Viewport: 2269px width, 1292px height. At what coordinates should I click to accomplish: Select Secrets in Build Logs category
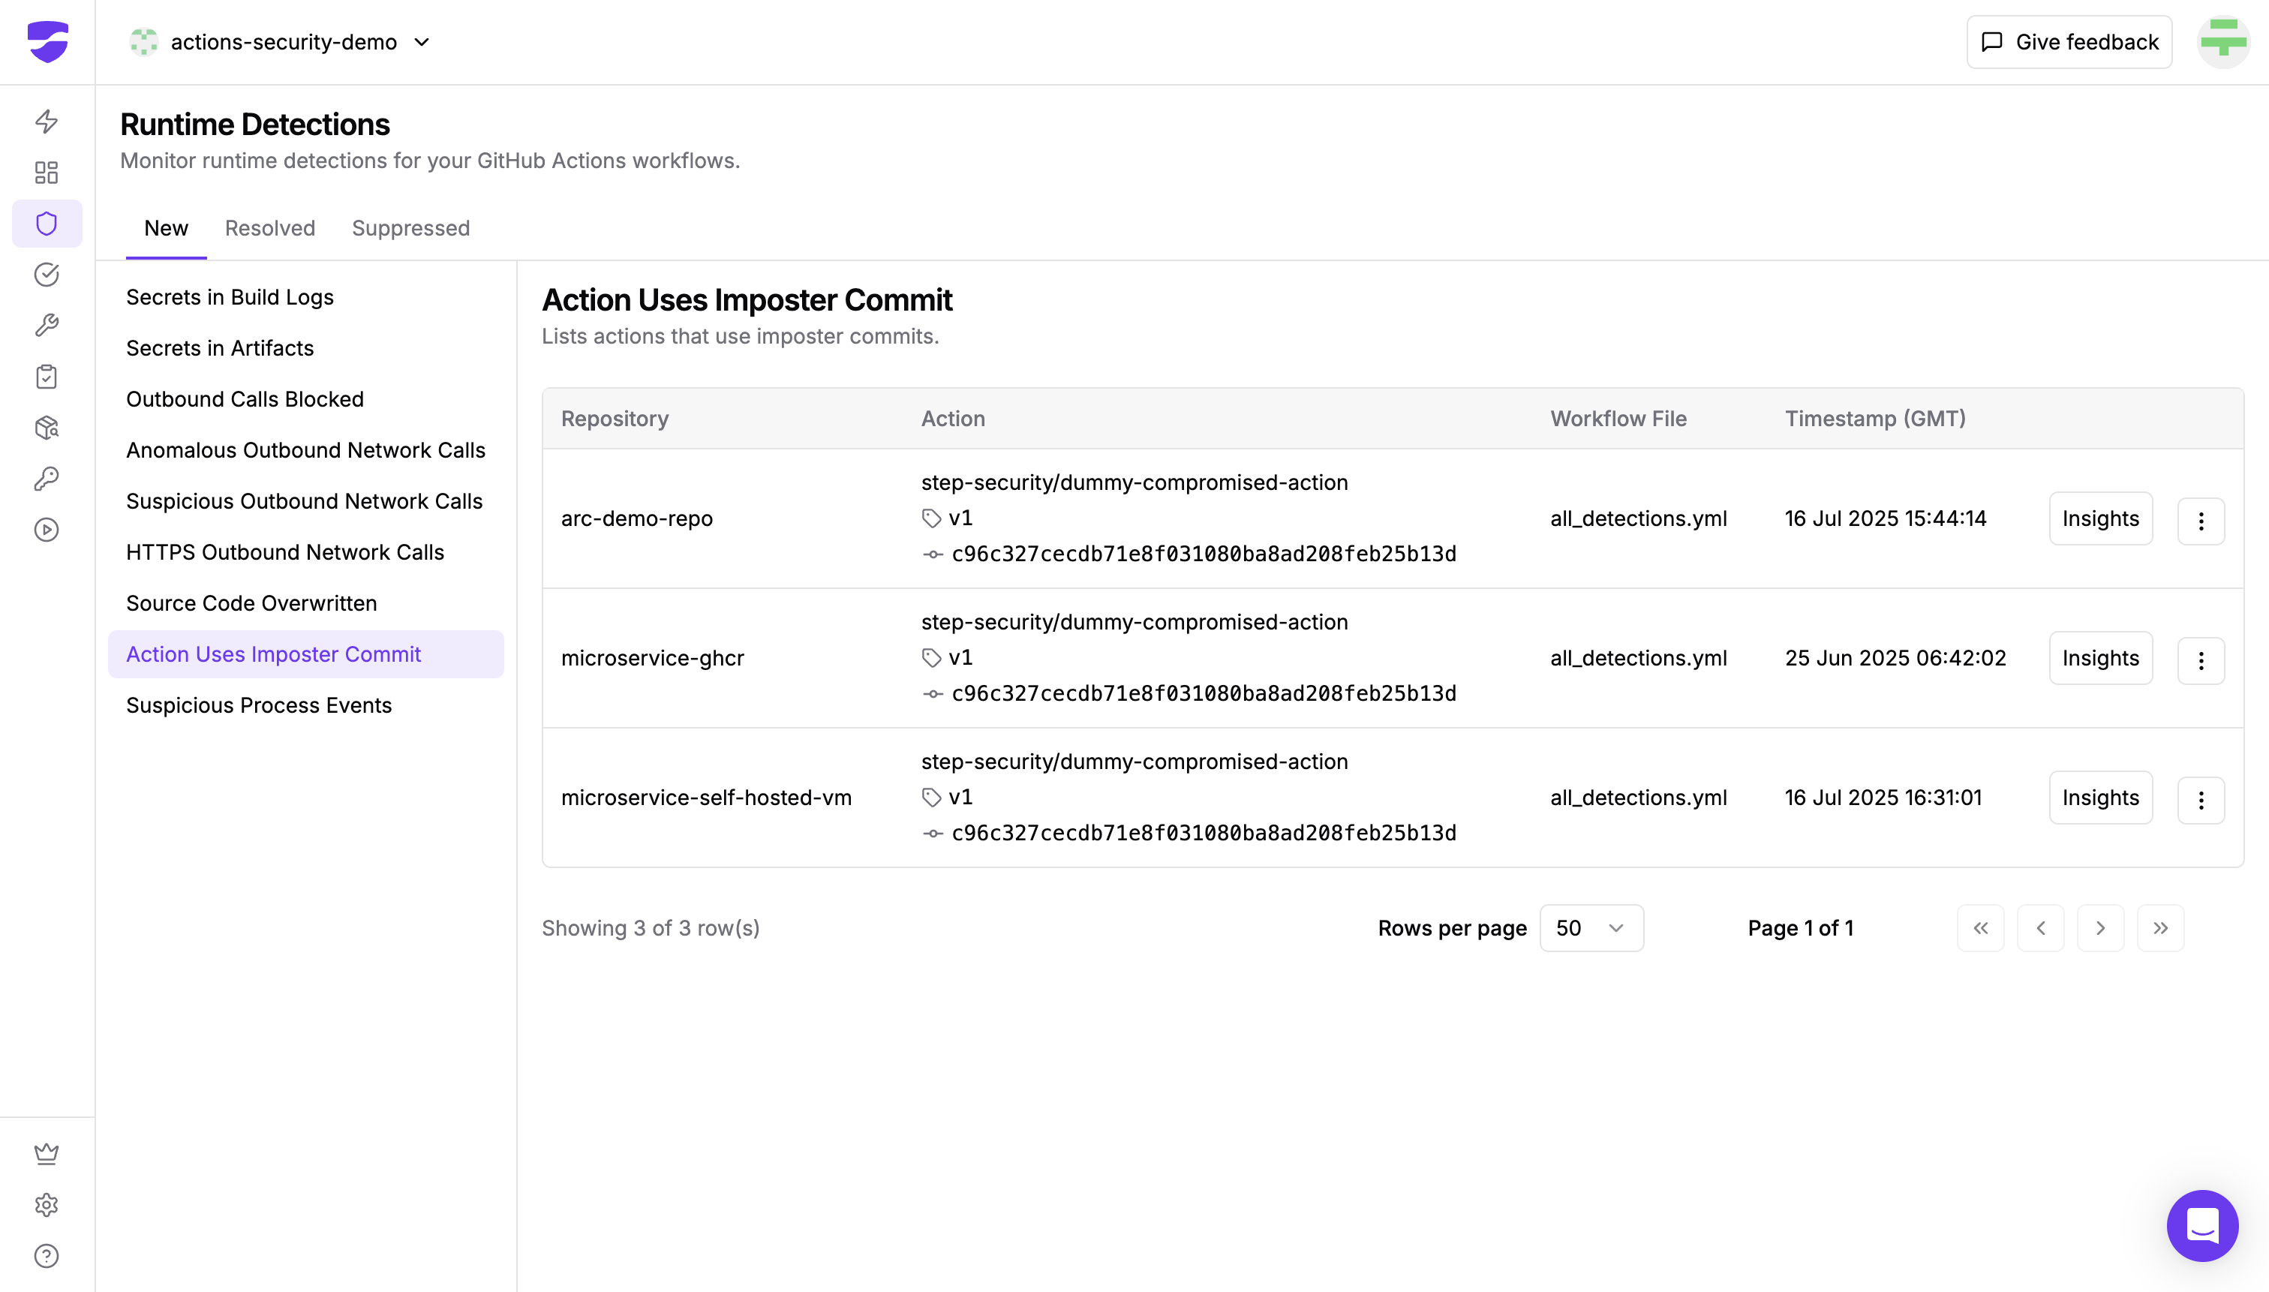(x=230, y=297)
